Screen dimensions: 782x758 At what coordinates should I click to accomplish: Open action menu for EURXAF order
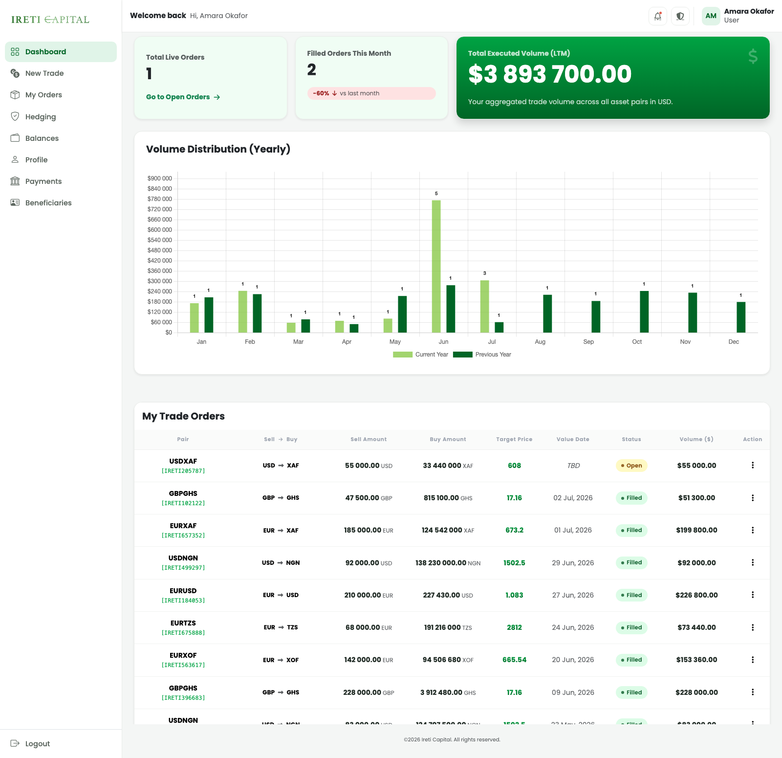coord(753,530)
